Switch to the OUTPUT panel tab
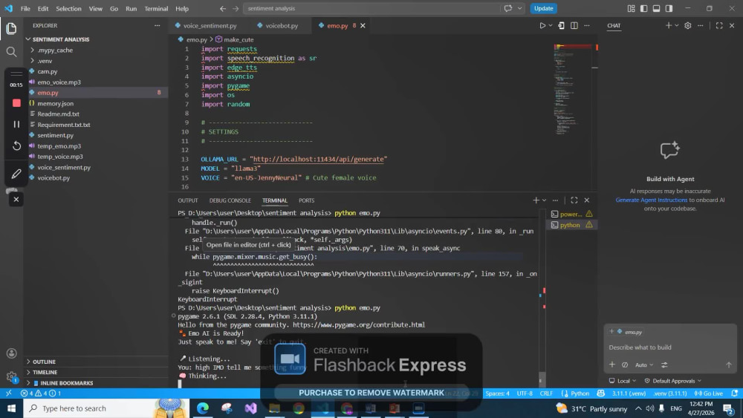This screenshot has width=743, height=418. point(188,200)
